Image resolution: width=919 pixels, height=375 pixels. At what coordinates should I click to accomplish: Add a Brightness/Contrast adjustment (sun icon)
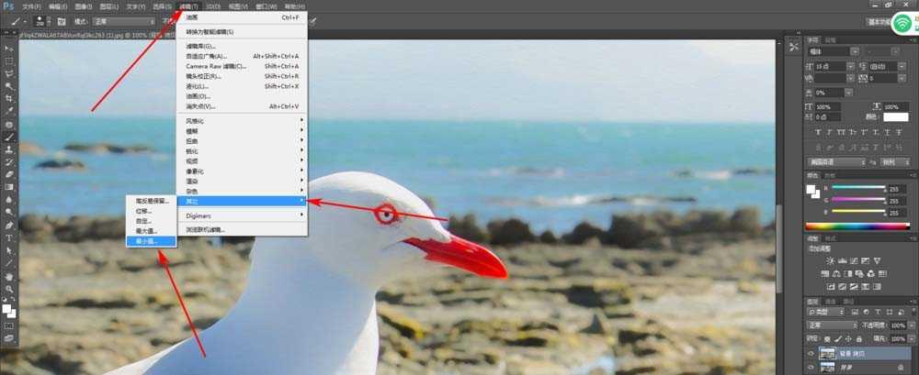(831, 260)
